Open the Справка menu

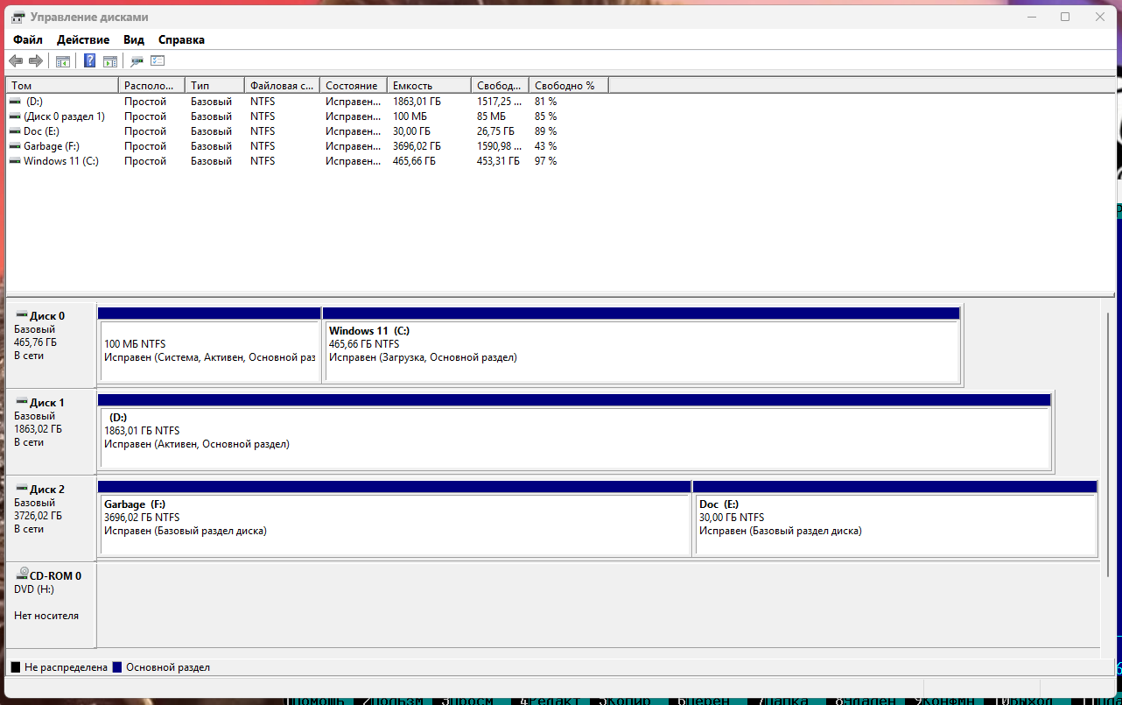tap(181, 39)
